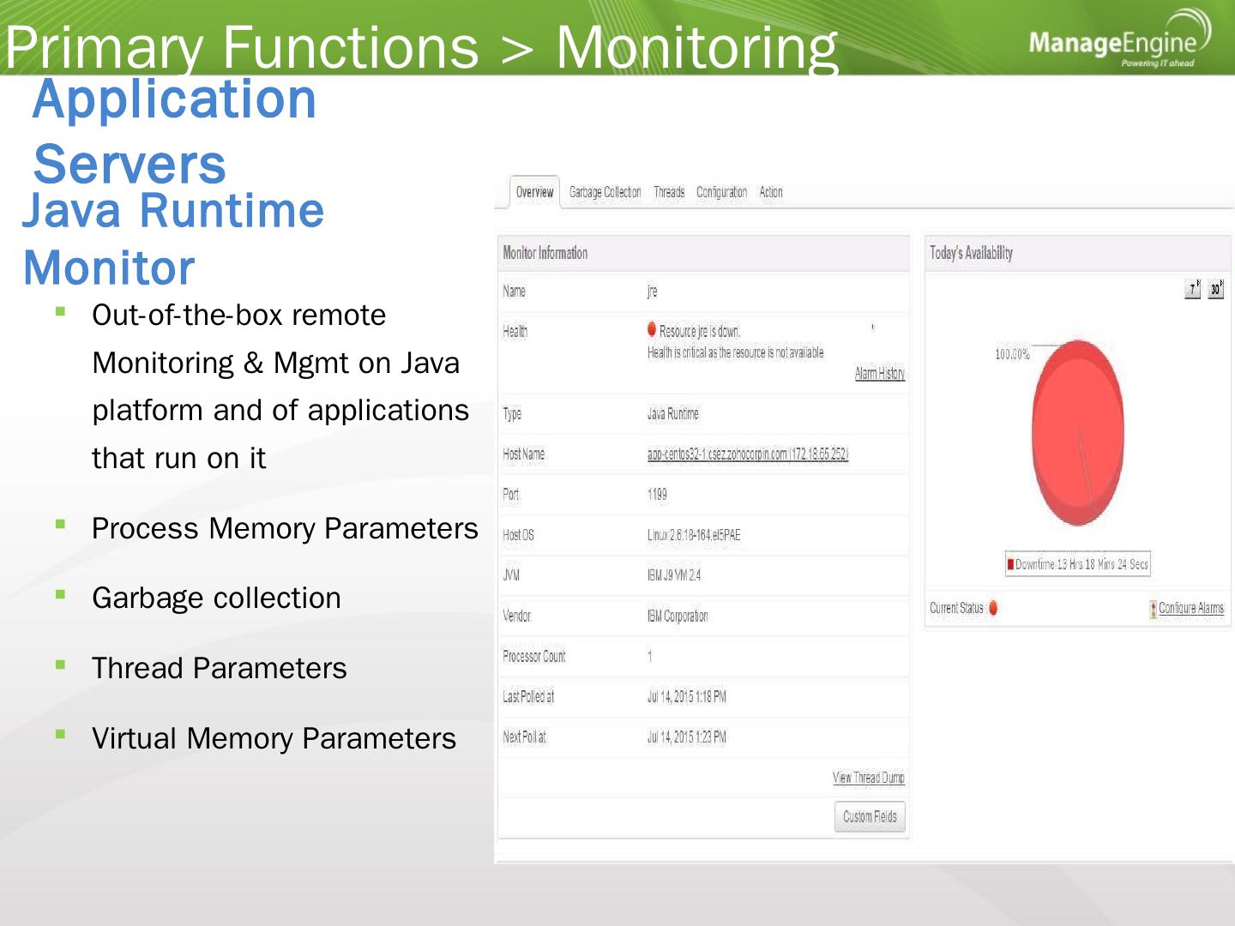Image resolution: width=1235 pixels, height=926 pixels.
Task: Open the Action menu tab
Action: 770,192
